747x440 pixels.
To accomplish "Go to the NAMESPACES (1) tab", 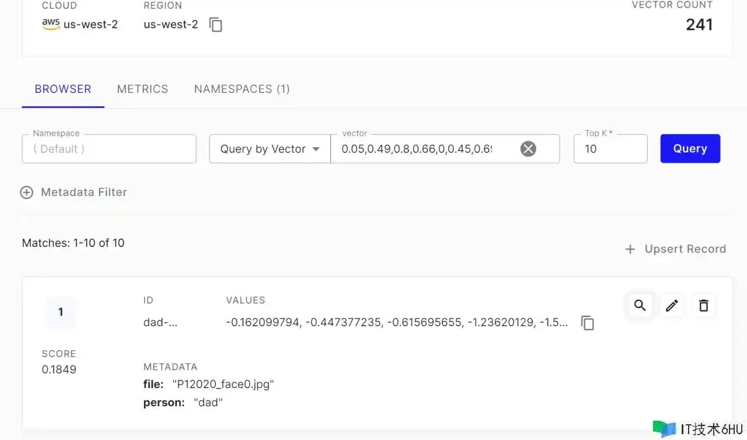I will click(242, 89).
